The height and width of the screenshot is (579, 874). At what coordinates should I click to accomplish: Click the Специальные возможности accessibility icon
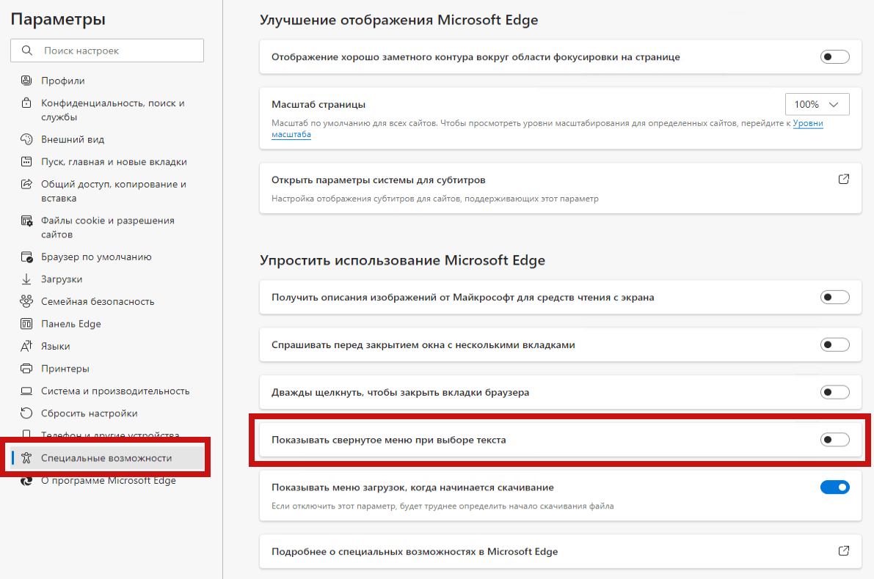[x=26, y=457]
